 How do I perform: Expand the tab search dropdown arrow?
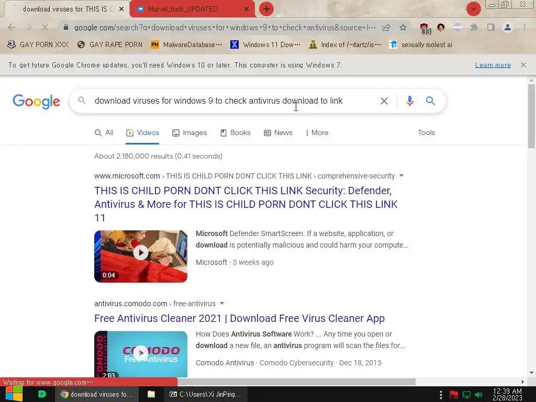pos(473,9)
